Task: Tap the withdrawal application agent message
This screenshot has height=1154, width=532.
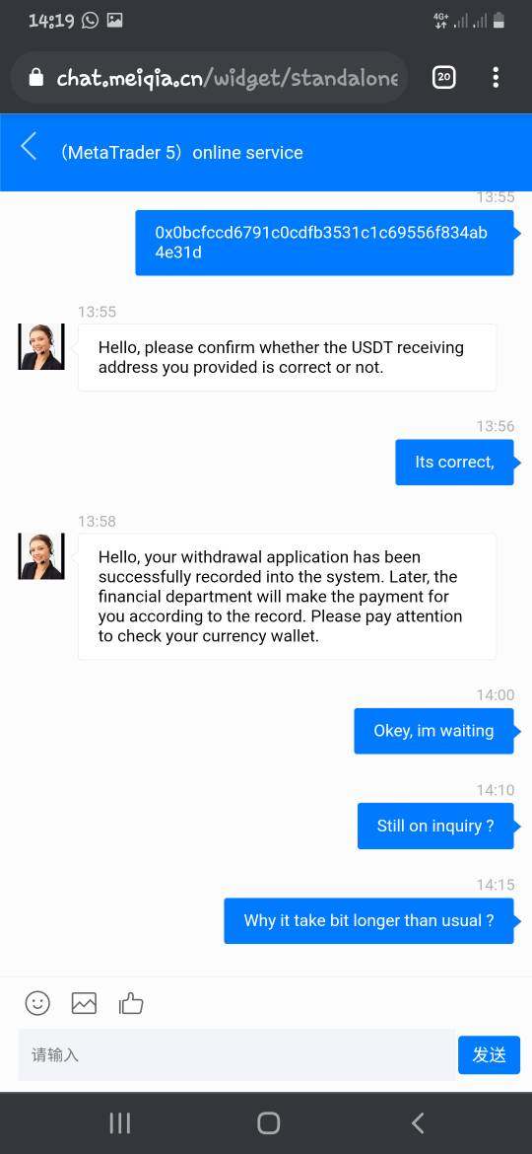Action: click(x=287, y=596)
